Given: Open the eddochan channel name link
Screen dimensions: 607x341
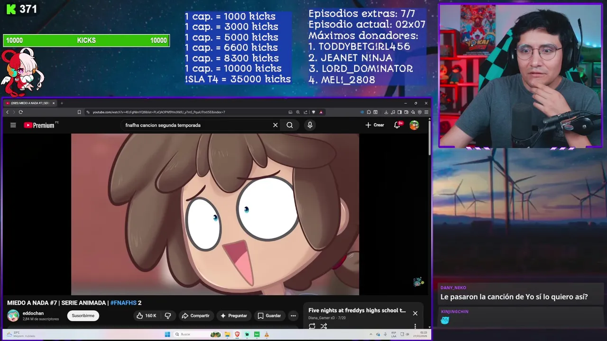Looking at the screenshot, I should pyautogui.click(x=33, y=313).
